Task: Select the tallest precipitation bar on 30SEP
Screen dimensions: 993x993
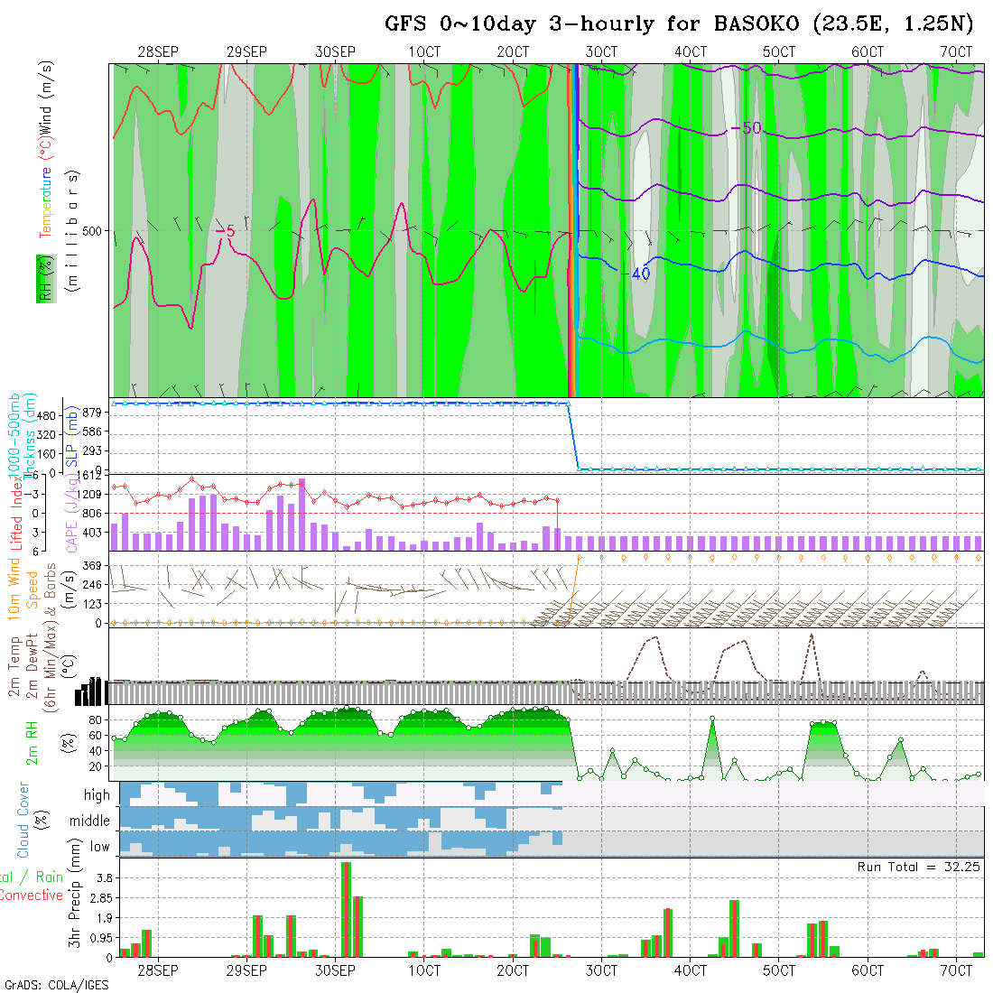Action: (346, 909)
